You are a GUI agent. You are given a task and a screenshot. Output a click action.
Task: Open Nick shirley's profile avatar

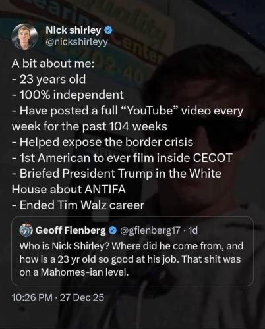[x=24, y=37]
